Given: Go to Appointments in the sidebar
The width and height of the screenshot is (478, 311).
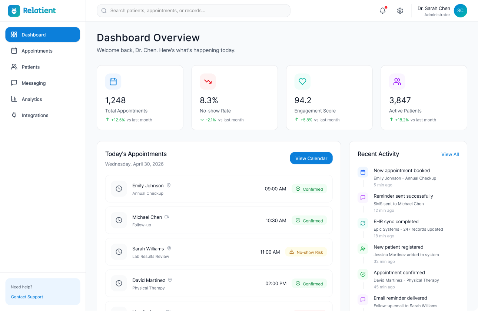Looking at the screenshot, I should coord(43,51).
